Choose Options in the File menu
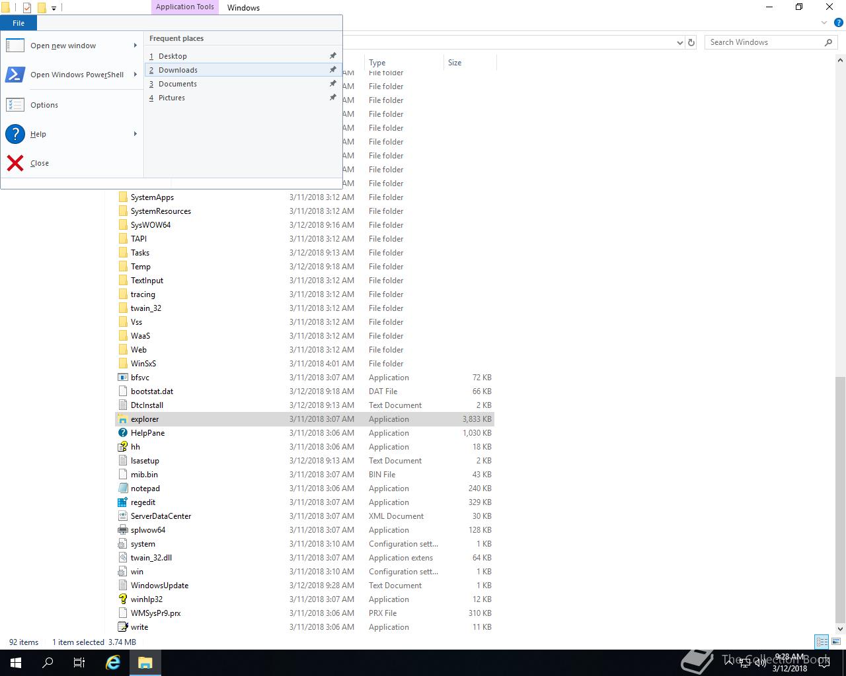Screen dimensions: 846x676 pyautogui.click(x=72, y=105)
